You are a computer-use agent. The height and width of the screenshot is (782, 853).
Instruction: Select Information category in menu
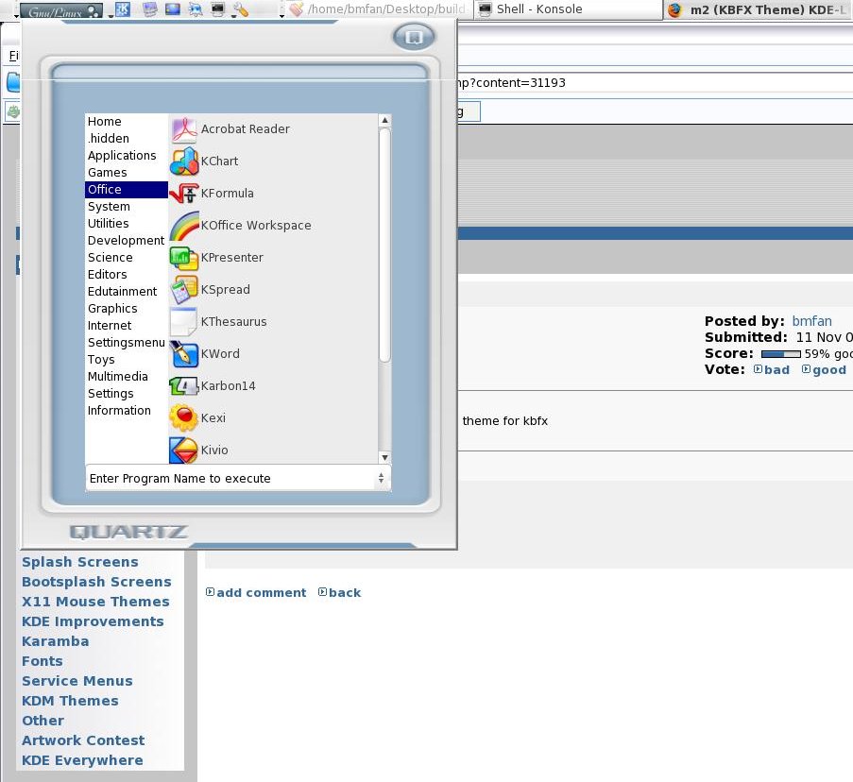(127, 410)
